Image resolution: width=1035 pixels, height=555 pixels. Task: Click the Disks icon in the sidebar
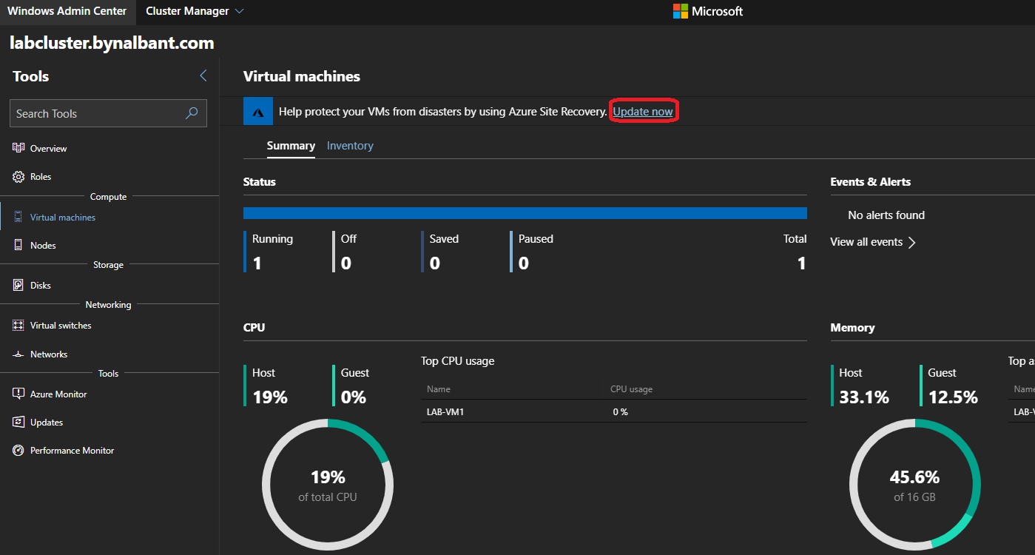coord(18,285)
